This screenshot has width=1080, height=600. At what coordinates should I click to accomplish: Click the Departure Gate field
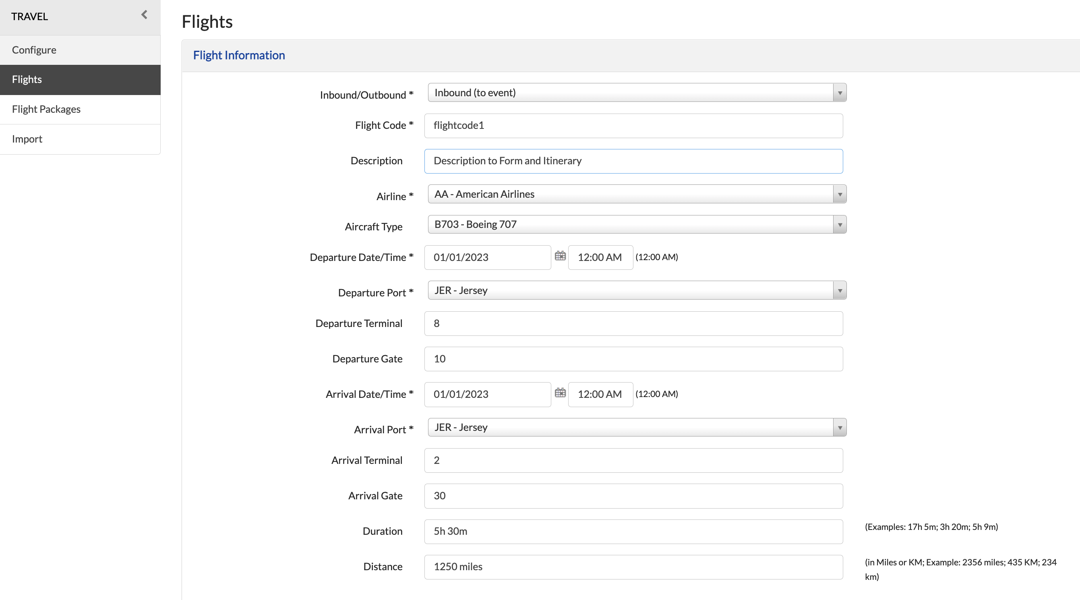pos(633,359)
